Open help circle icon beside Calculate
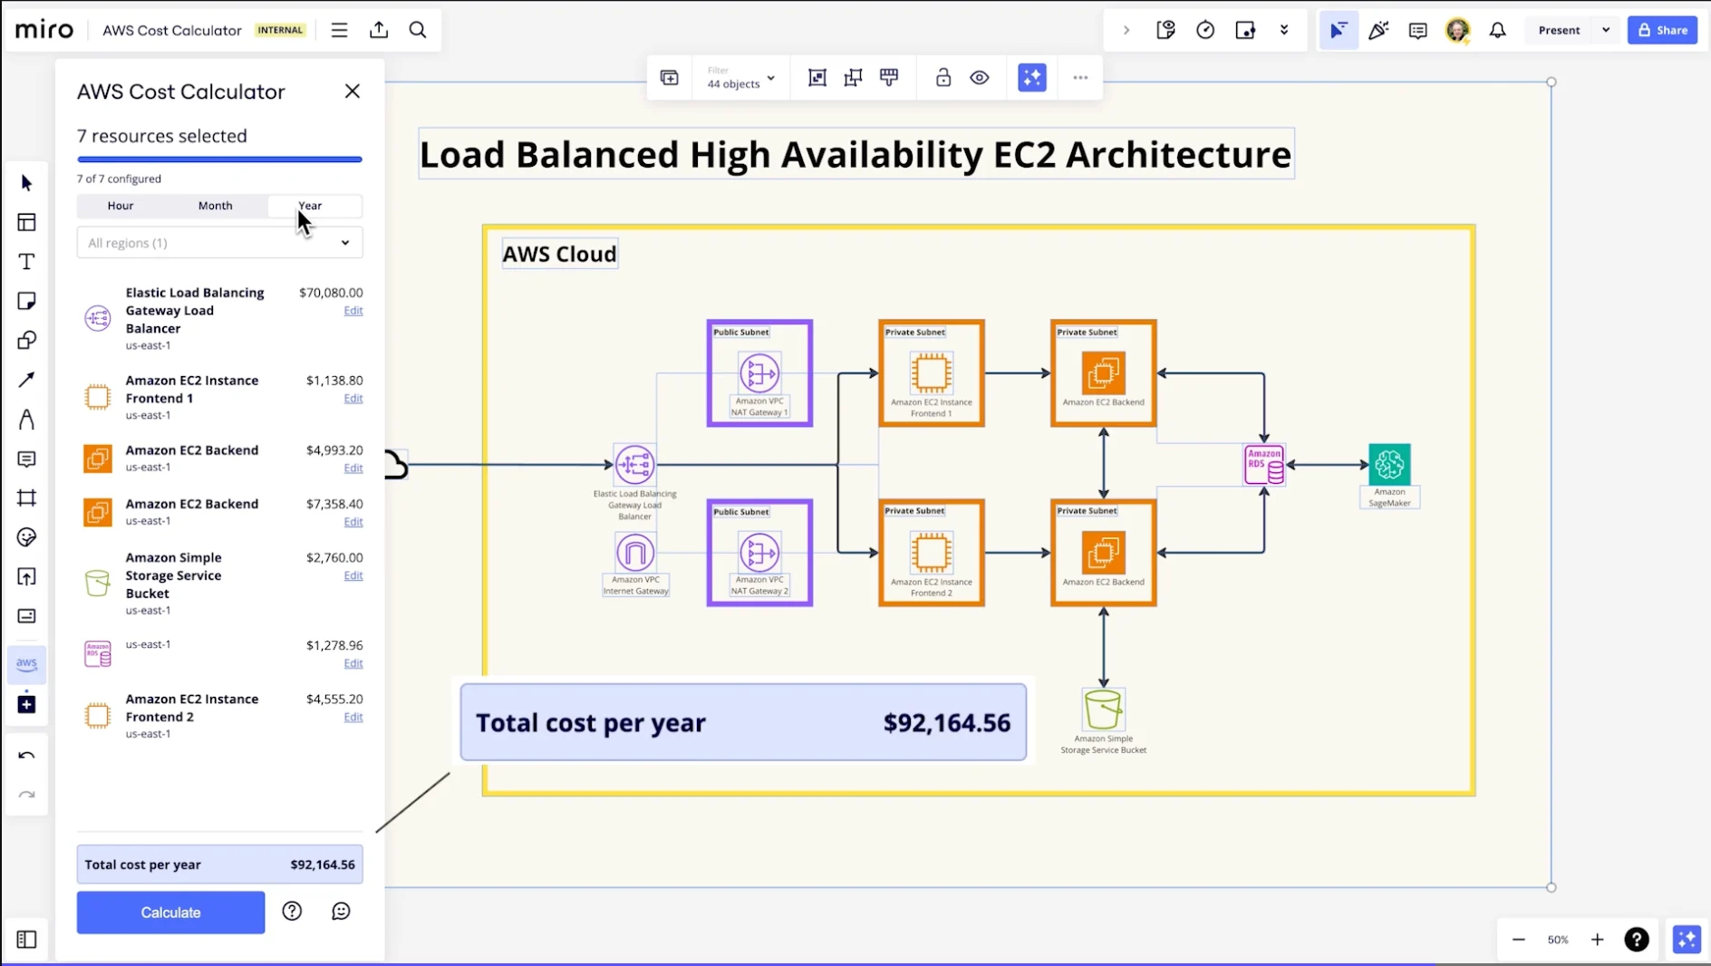 tap(292, 912)
